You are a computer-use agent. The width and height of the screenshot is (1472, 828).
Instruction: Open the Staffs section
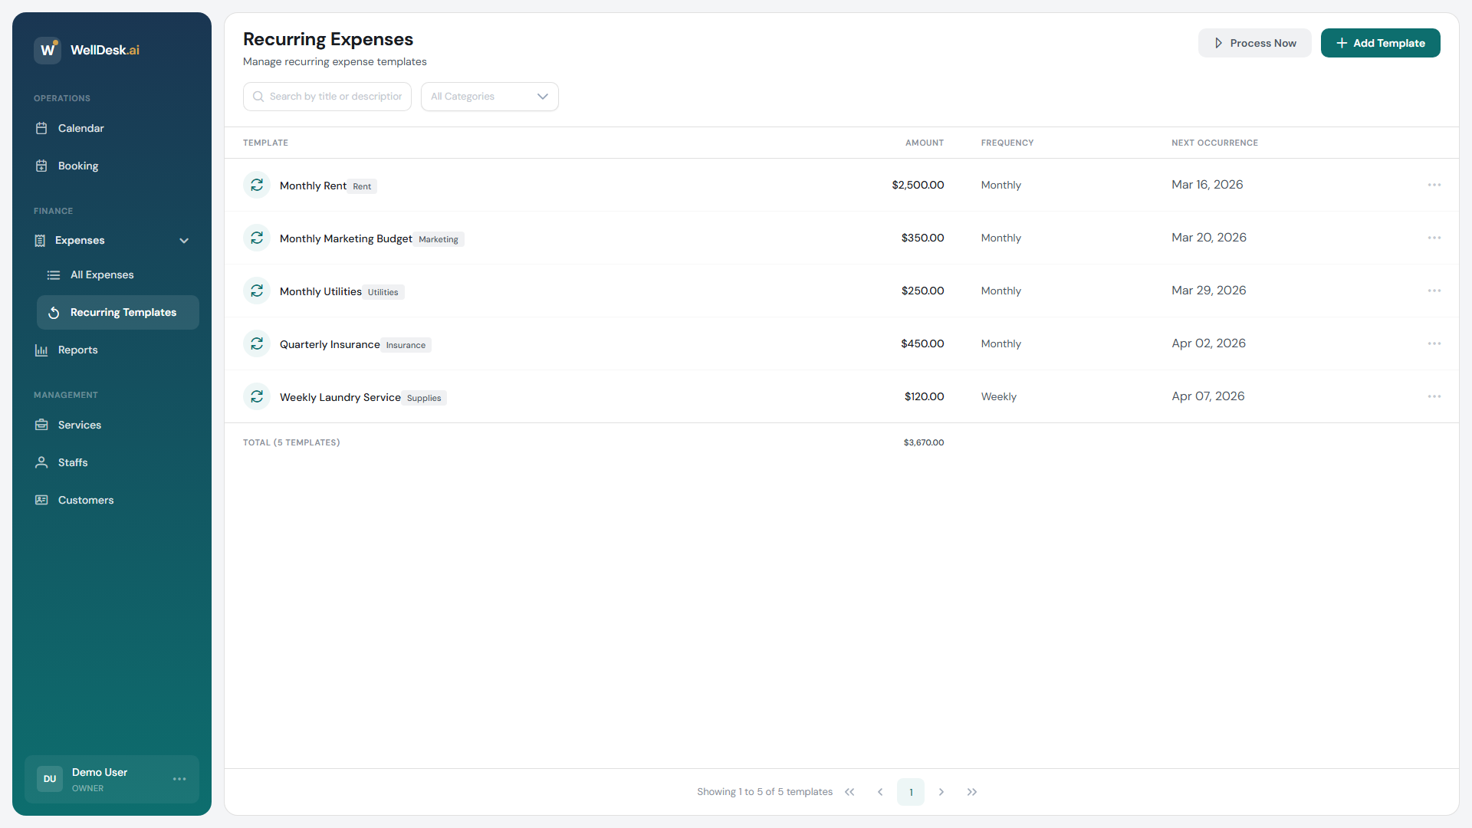click(73, 462)
